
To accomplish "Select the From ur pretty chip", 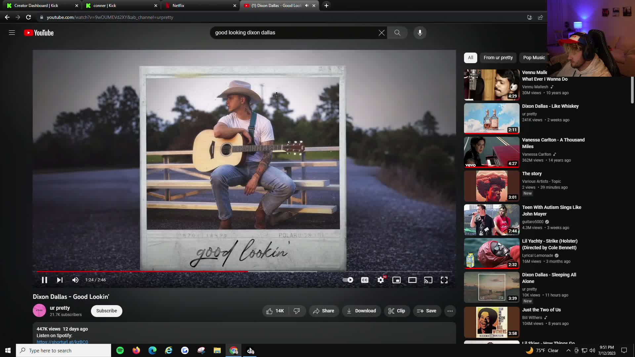I will pyautogui.click(x=498, y=58).
